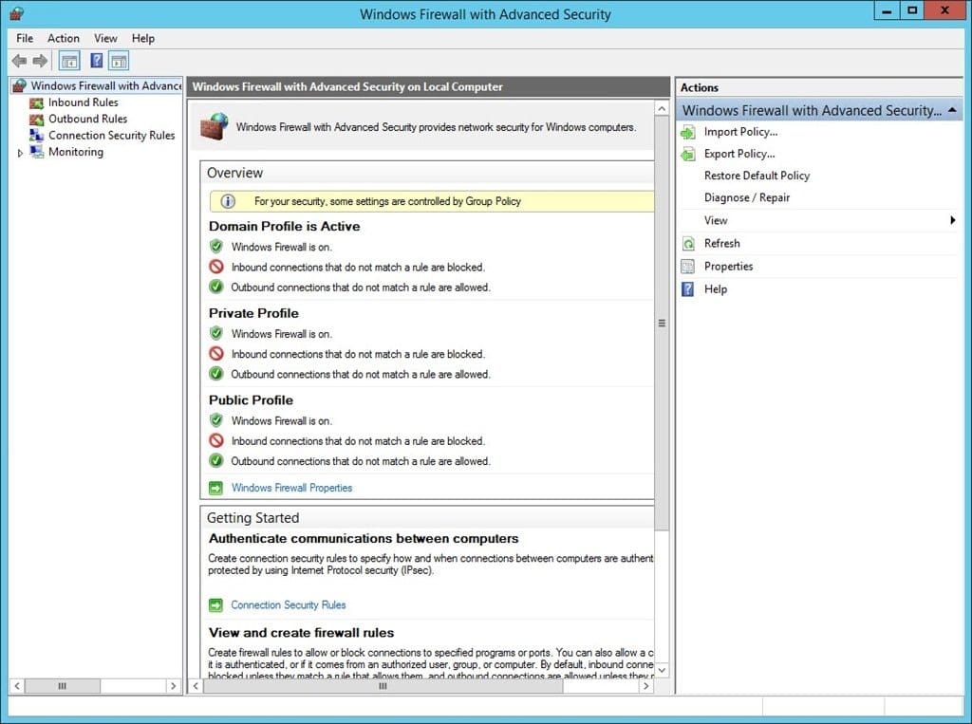This screenshot has width=972, height=724.
Task: Click Restore Default Policy action
Action: [x=757, y=176]
